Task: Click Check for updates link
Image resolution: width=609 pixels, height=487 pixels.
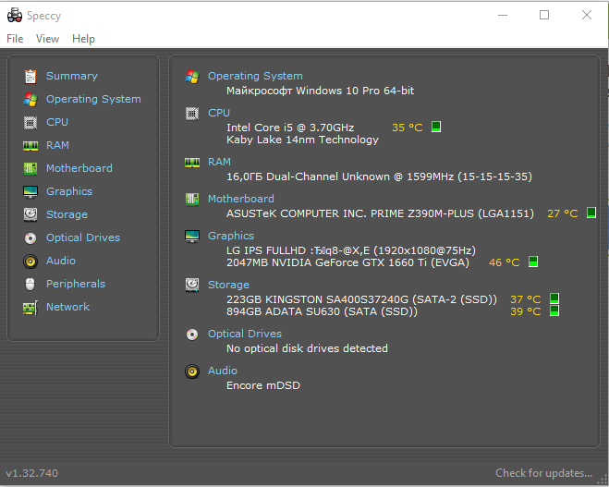Action: point(543,473)
